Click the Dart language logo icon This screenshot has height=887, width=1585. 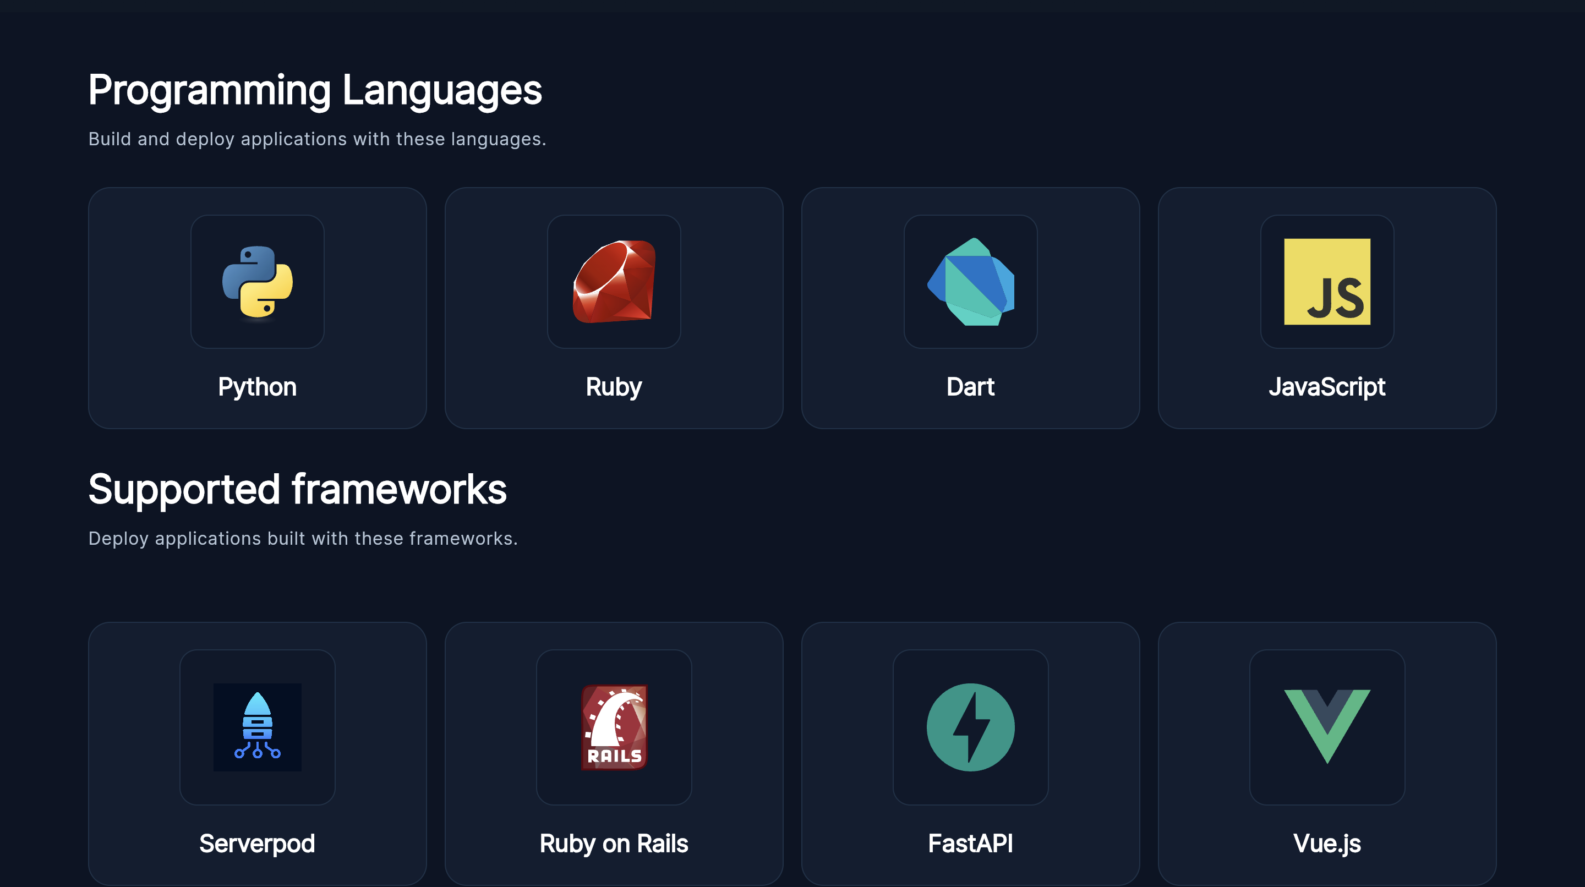pyautogui.click(x=970, y=282)
